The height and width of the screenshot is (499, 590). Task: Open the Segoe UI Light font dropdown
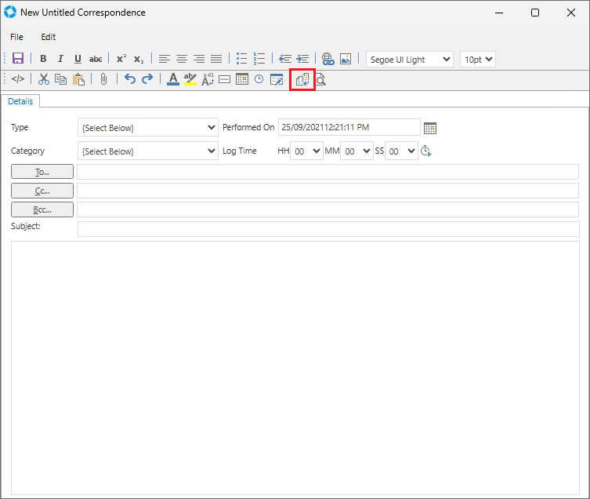point(409,59)
